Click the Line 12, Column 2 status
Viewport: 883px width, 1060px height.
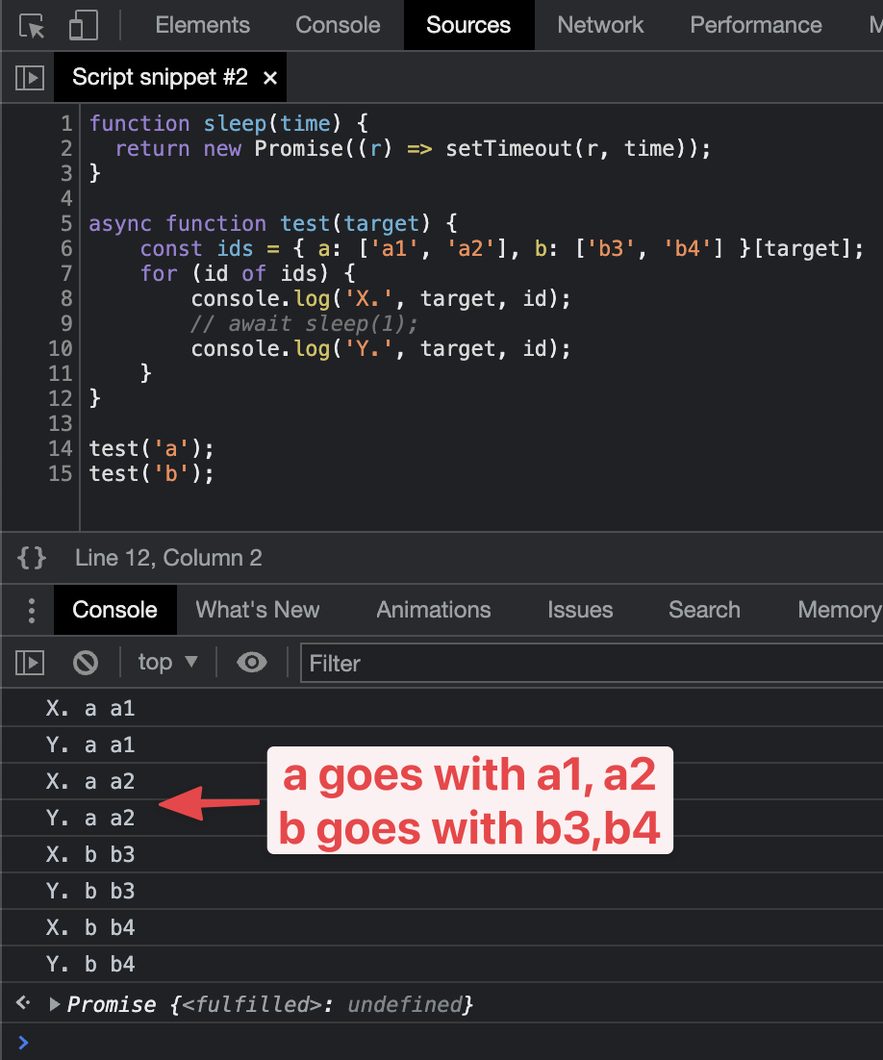pos(168,558)
